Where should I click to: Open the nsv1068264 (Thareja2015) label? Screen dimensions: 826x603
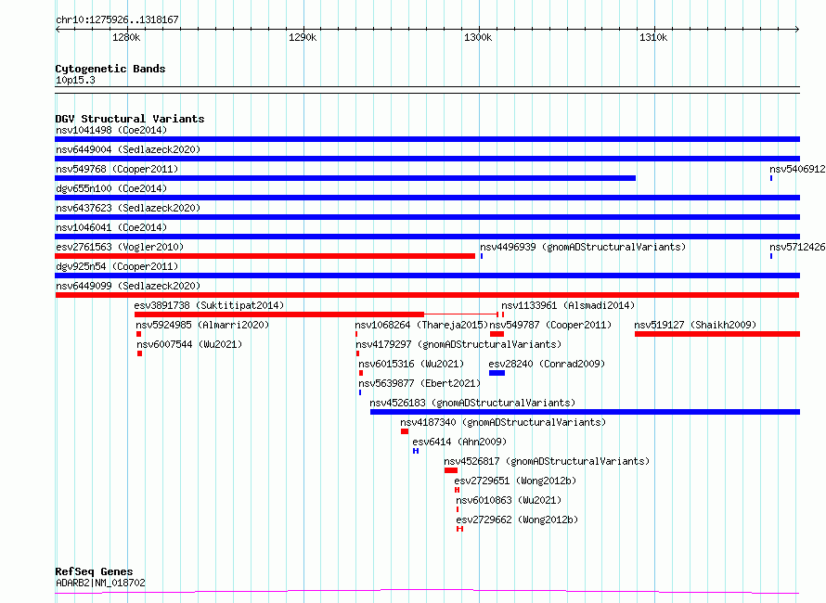pos(422,325)
